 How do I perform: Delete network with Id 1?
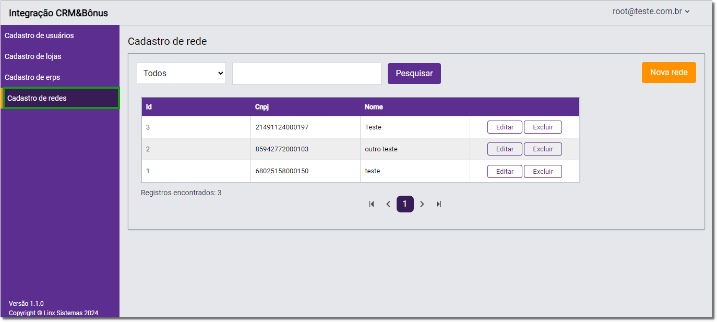[x=543, y=171]
